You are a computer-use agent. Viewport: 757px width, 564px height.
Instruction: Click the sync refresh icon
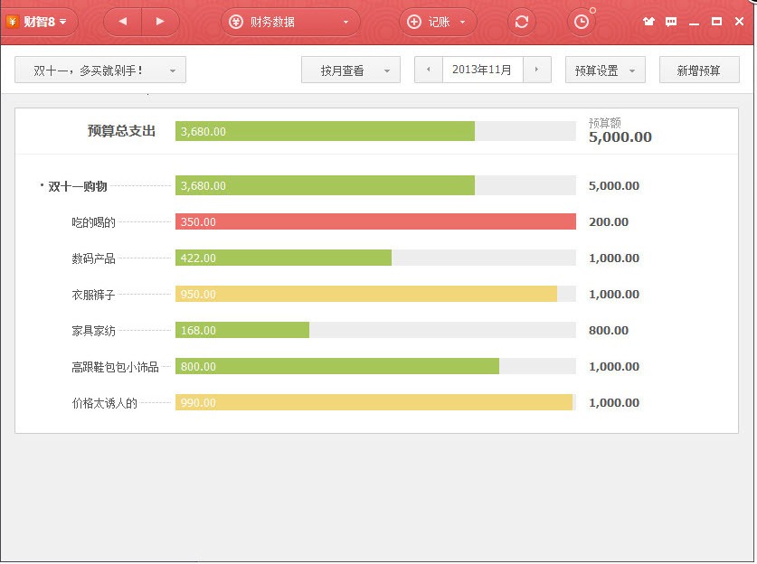(x=522, y=22)
